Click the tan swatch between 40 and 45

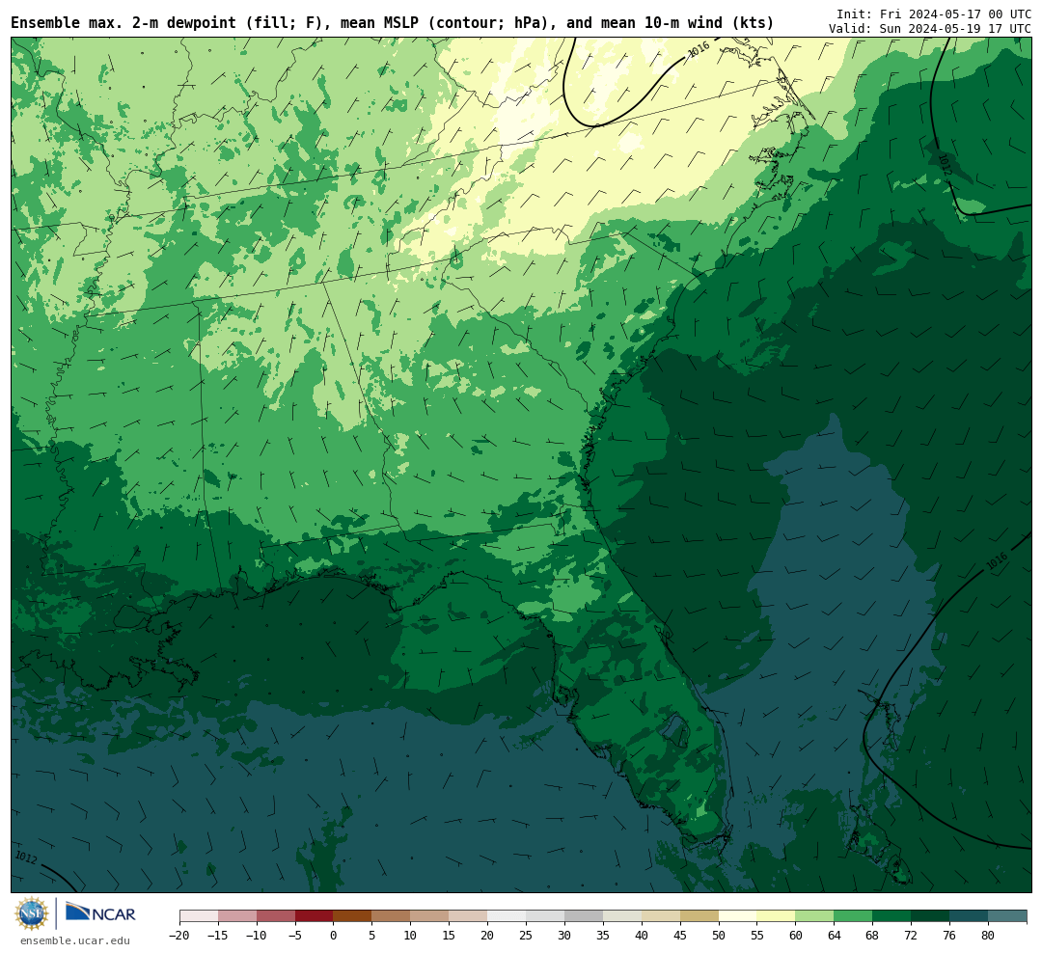[661, 916]
